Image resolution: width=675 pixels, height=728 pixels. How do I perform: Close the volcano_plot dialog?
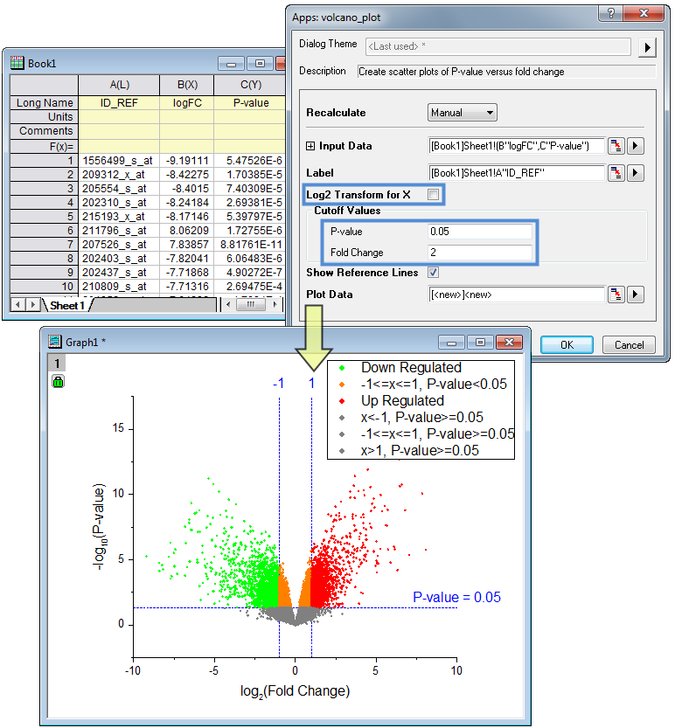(x=644, y=13)
